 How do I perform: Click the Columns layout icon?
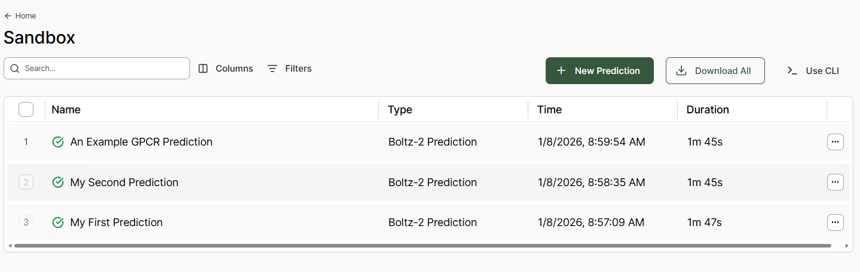click(203, 69)
